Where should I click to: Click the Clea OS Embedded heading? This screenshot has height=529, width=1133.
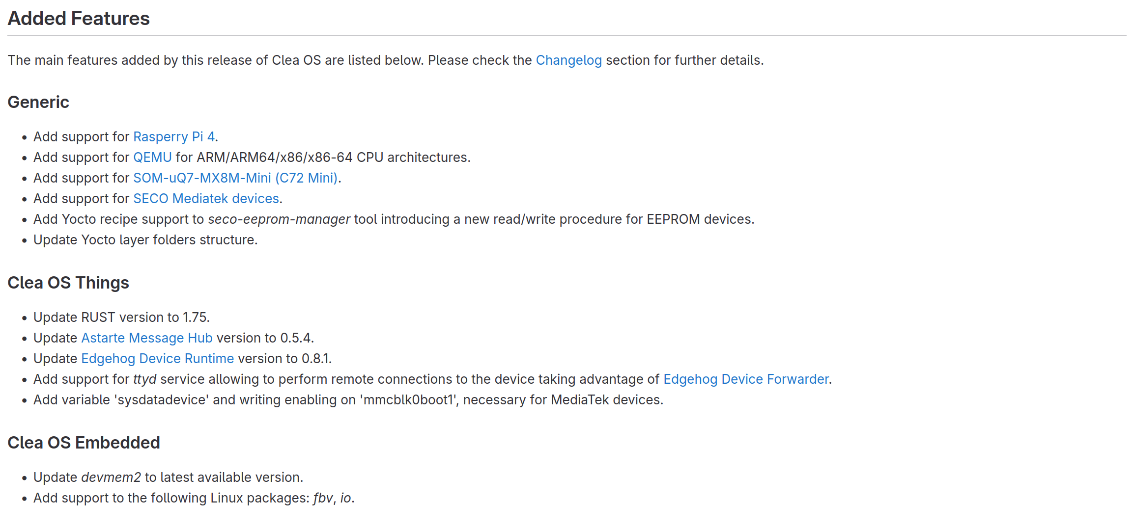point(84,443)
